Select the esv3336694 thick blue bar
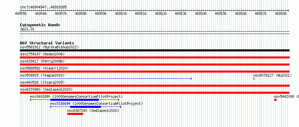 tap(85, 107)
